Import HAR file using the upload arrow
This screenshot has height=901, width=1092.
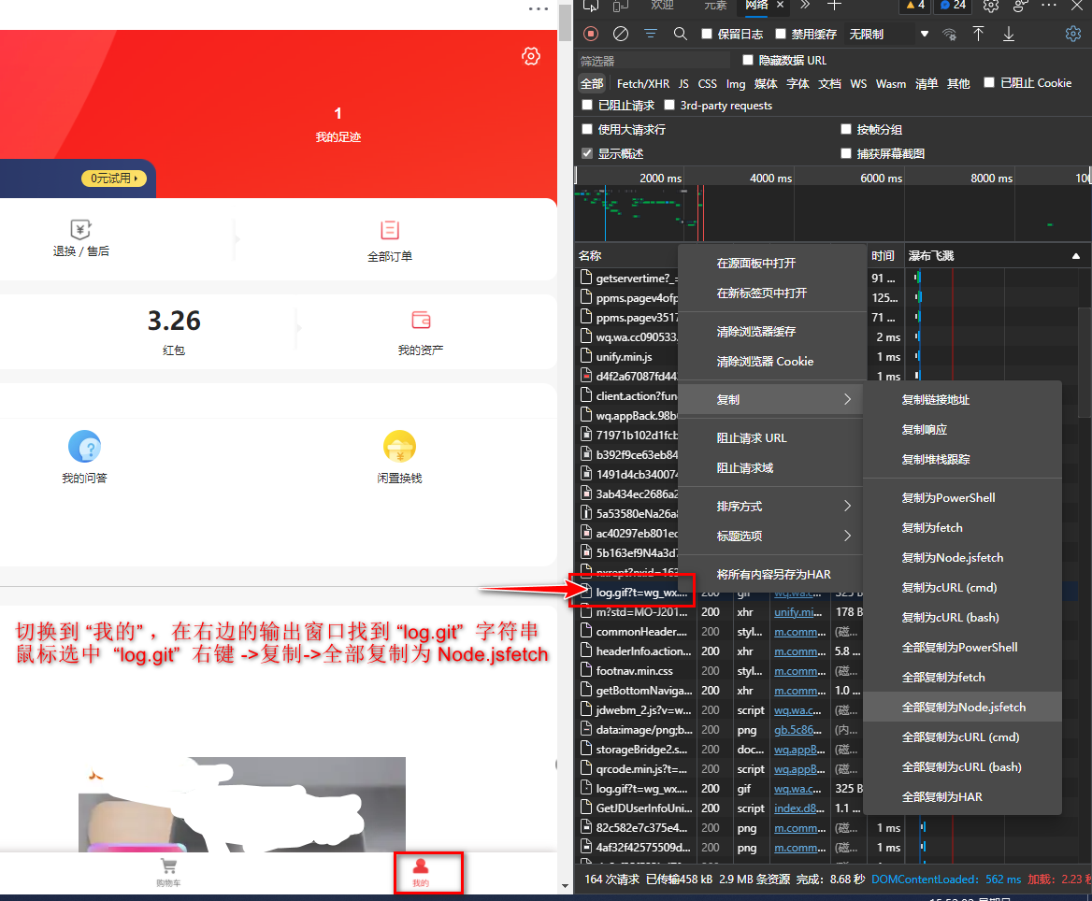[x=979, y=34]
